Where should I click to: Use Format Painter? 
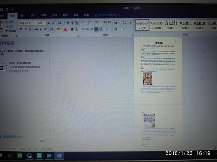[10, 31]
